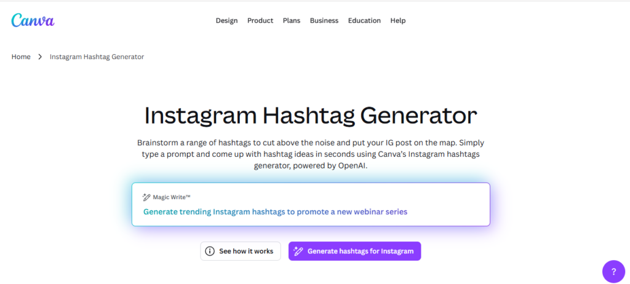Open the Help menu

pos(398,20)
